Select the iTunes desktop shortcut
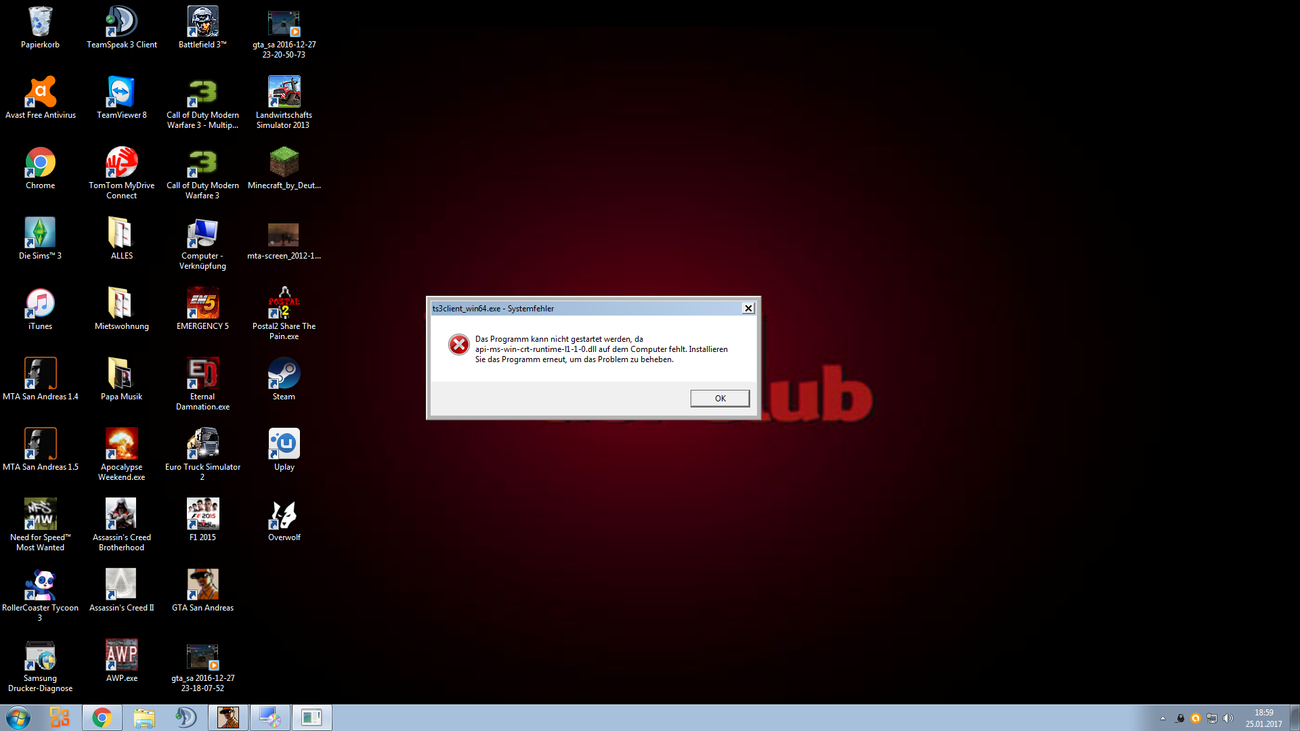1300x731 pixels. [40, 309]
